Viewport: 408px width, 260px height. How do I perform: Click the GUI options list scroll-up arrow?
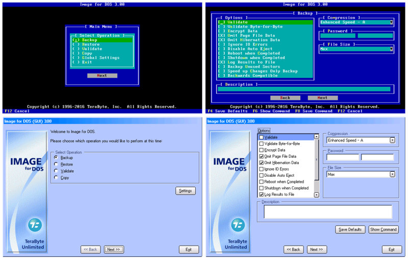[x=316, y=136]
